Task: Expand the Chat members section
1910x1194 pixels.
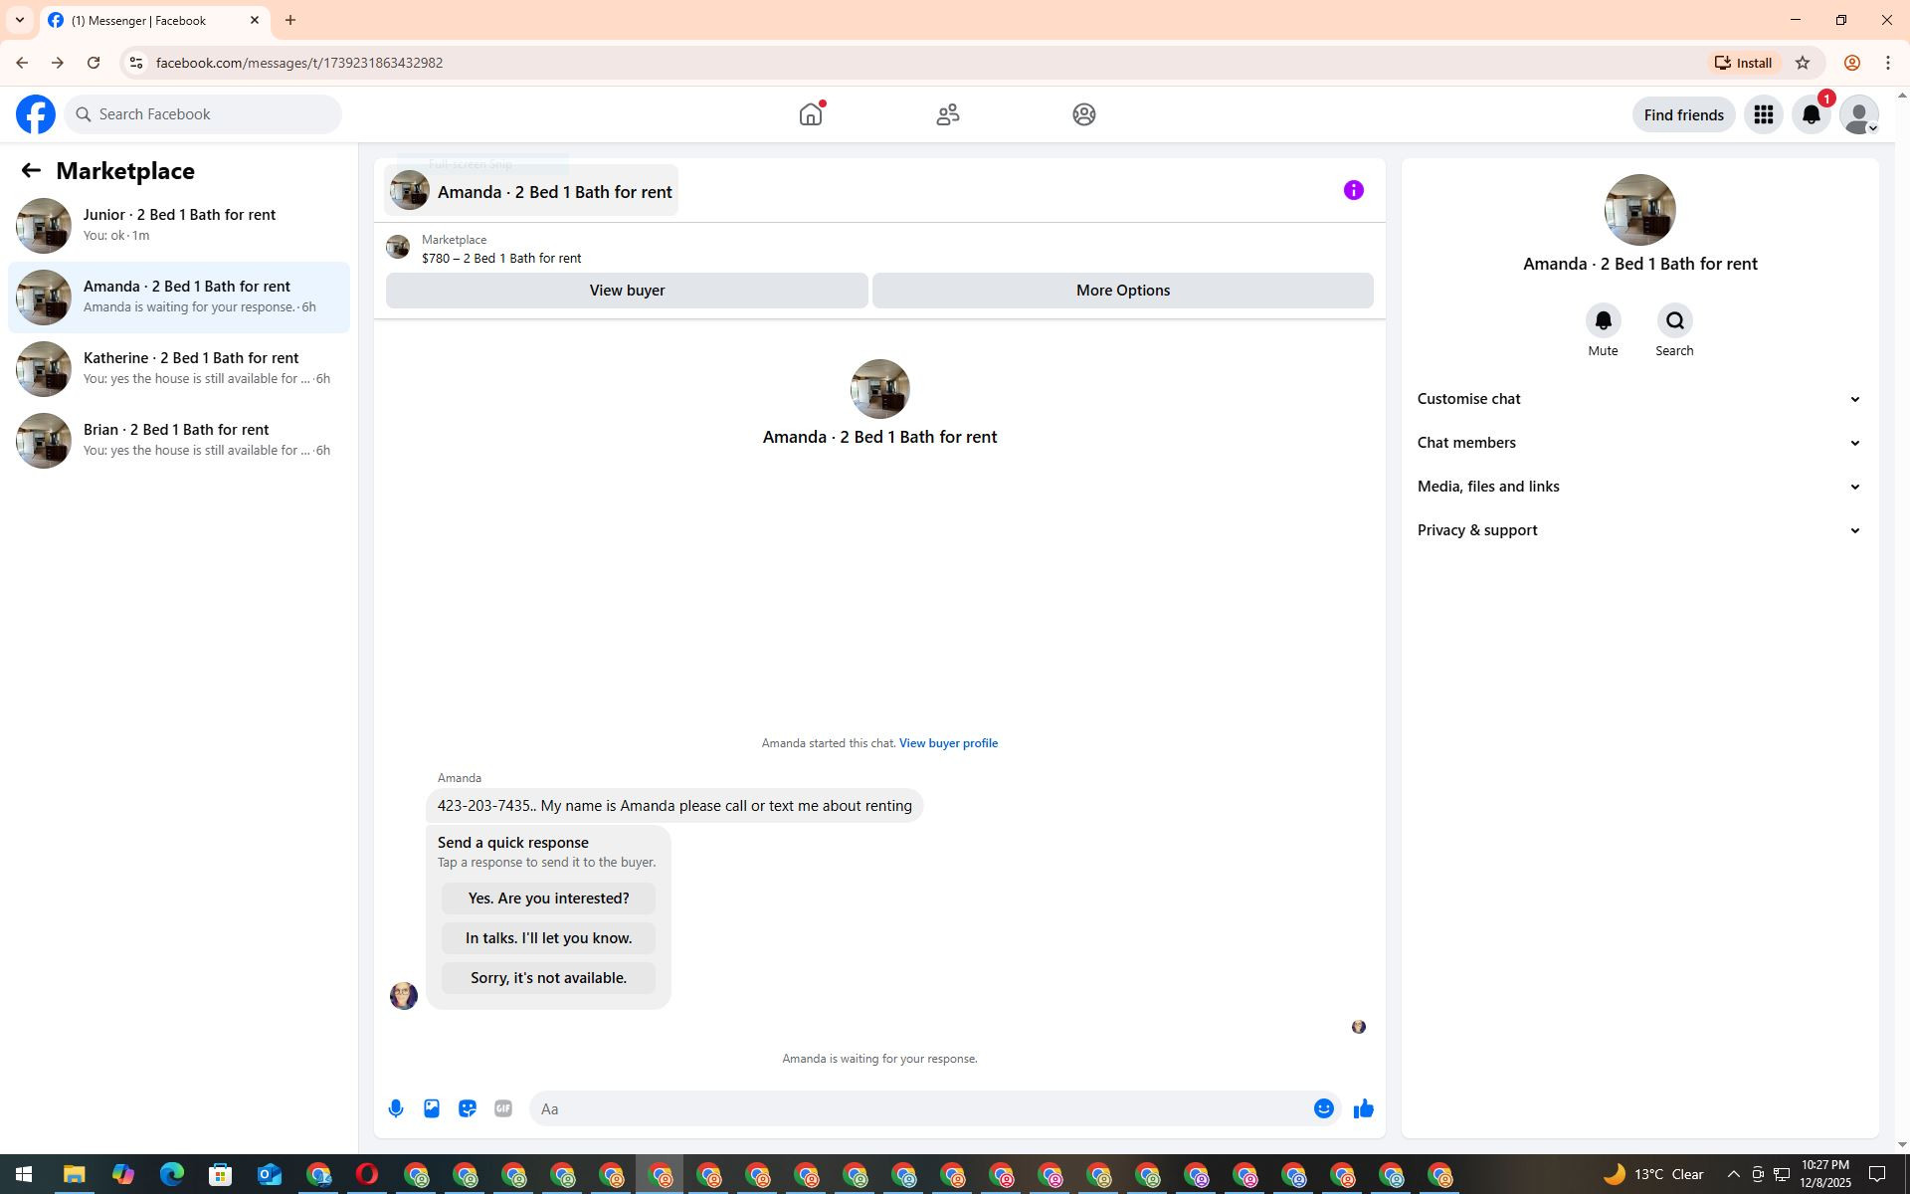Action: (1639, 443)
